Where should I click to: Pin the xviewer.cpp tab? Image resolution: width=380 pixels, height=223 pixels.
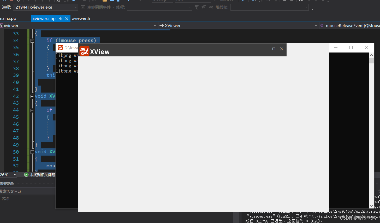(61, 19)
